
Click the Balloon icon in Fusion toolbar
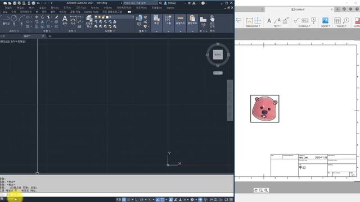tap(346, 21)
